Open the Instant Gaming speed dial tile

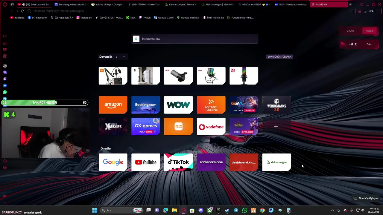point(211,105)
